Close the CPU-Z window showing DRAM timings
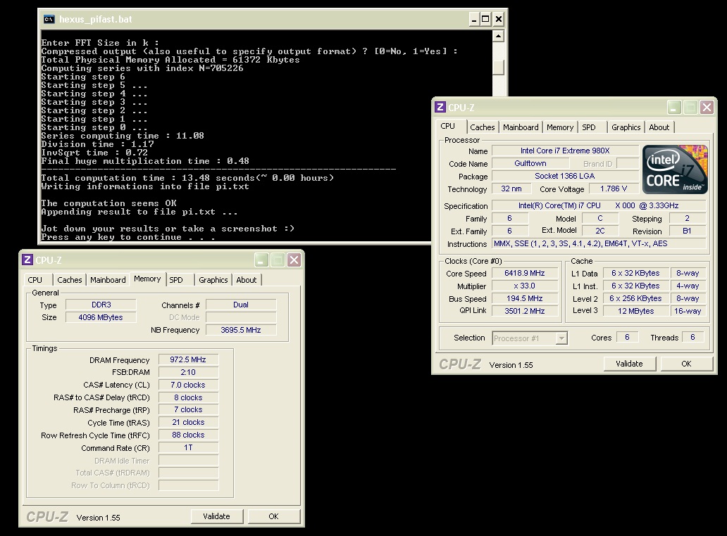727x536 pixels. tap(294, 260)
